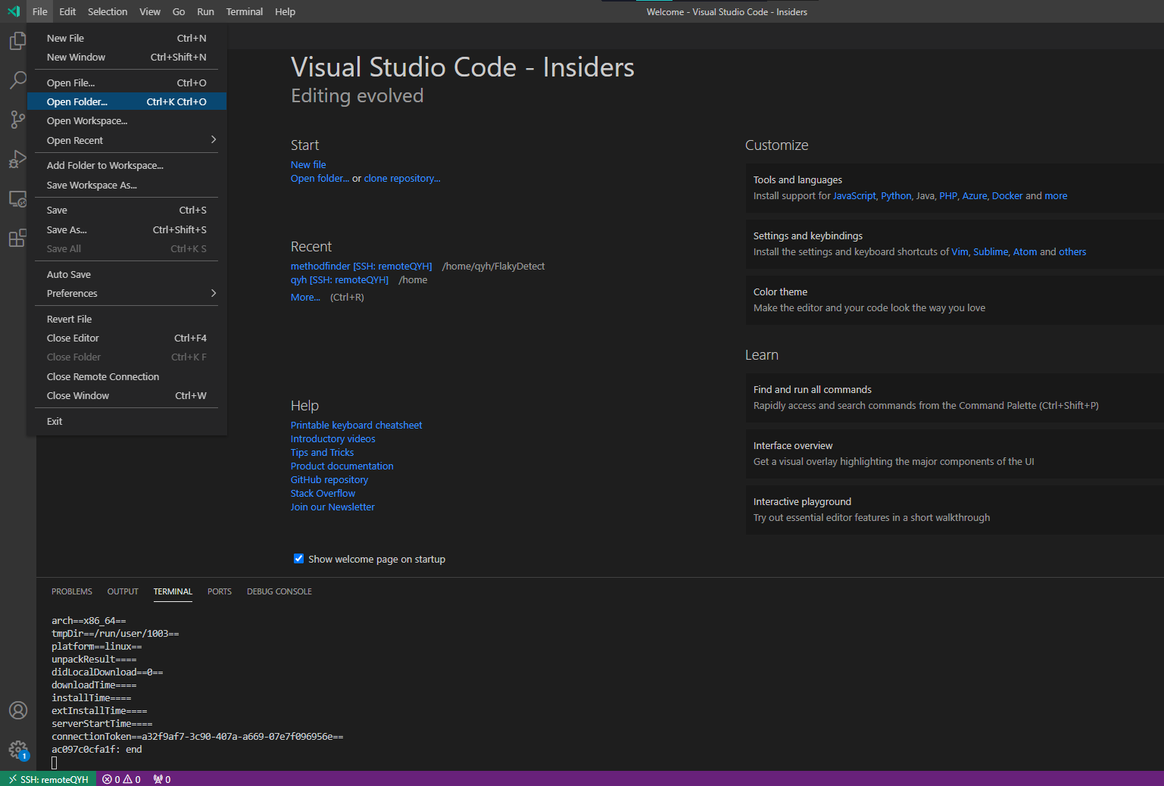Switch to the OUTPUT panel tab
Screen dimensions: 1164x786
122,591
